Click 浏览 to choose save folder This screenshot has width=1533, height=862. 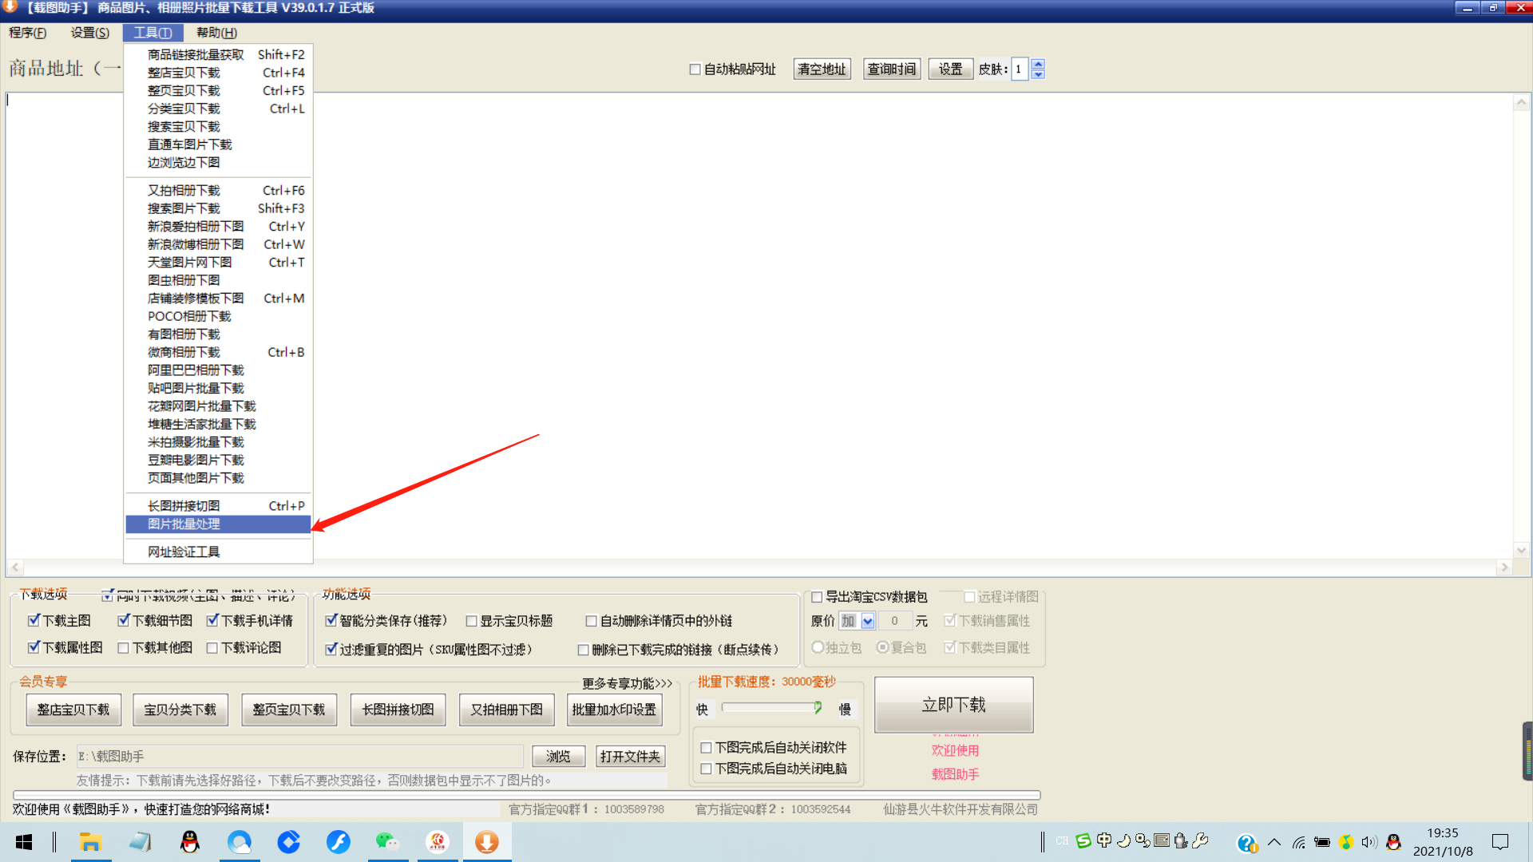(x=558, y=757)
